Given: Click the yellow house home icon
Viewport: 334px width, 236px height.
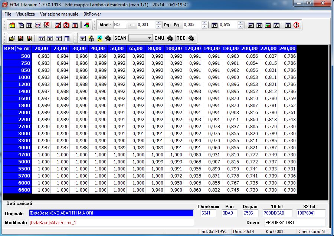Looking at the screenshot, I should pyautogui.click(x=12, y=25).
